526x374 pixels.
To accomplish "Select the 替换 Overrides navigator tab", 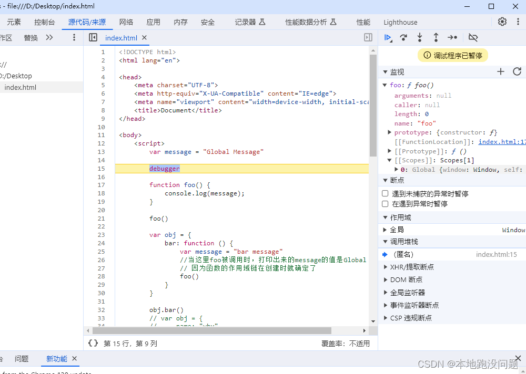I will pyautogui.click(x=31, y=37).
